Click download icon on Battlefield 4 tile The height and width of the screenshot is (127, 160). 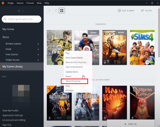click(x=77, y=118)
